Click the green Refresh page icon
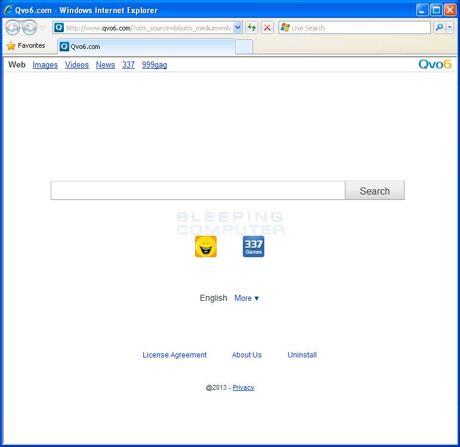Viewport: 460px width, 447px height. pyautogui.click(x=252, y=27)
